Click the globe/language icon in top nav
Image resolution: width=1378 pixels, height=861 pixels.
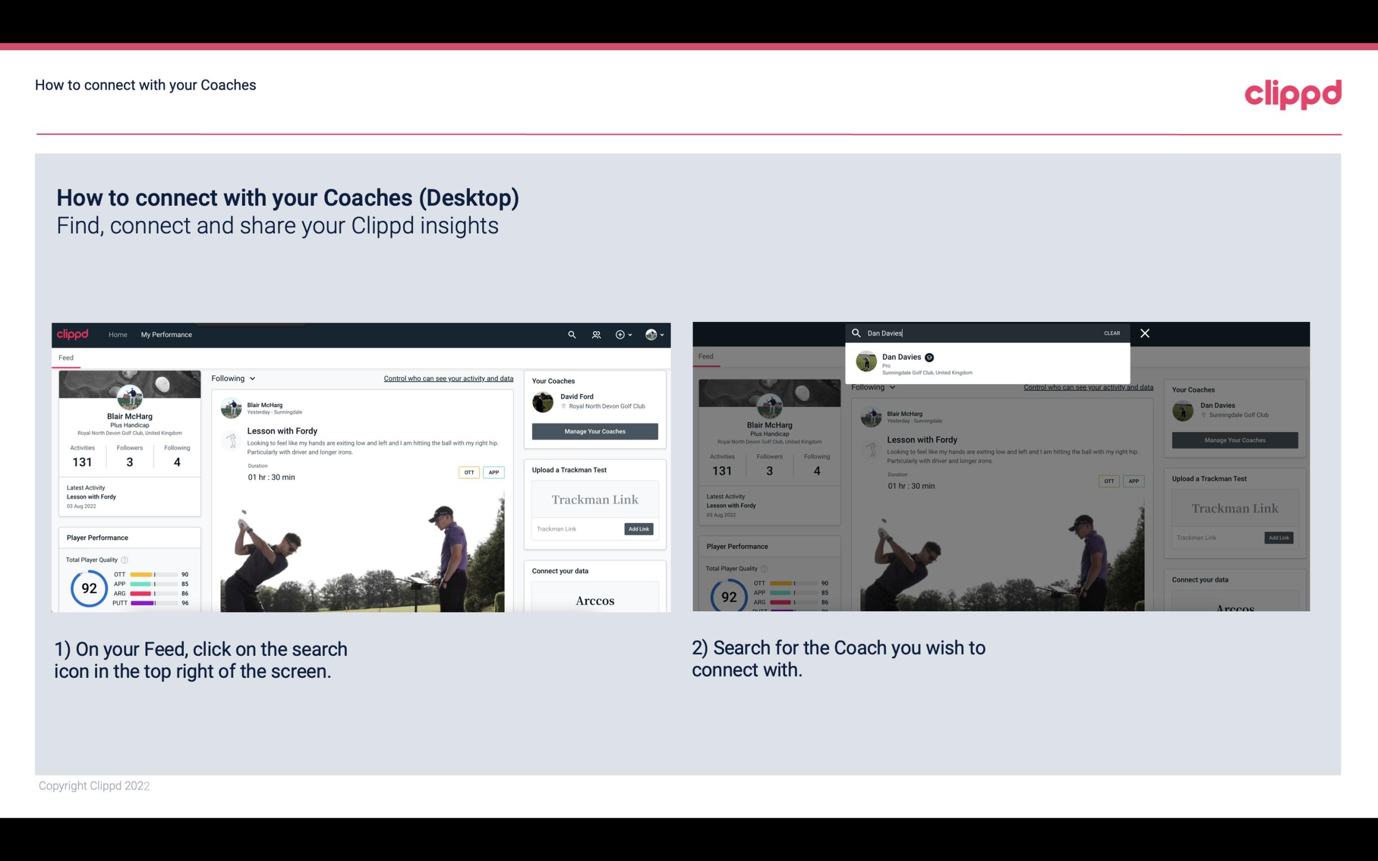(x=650, y=334)
